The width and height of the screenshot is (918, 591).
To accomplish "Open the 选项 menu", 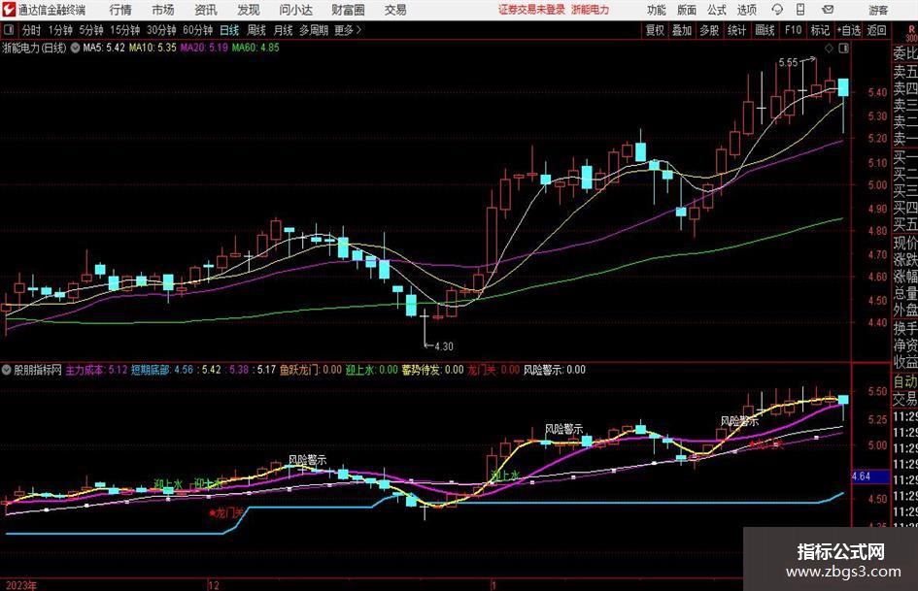I will 746,10.
